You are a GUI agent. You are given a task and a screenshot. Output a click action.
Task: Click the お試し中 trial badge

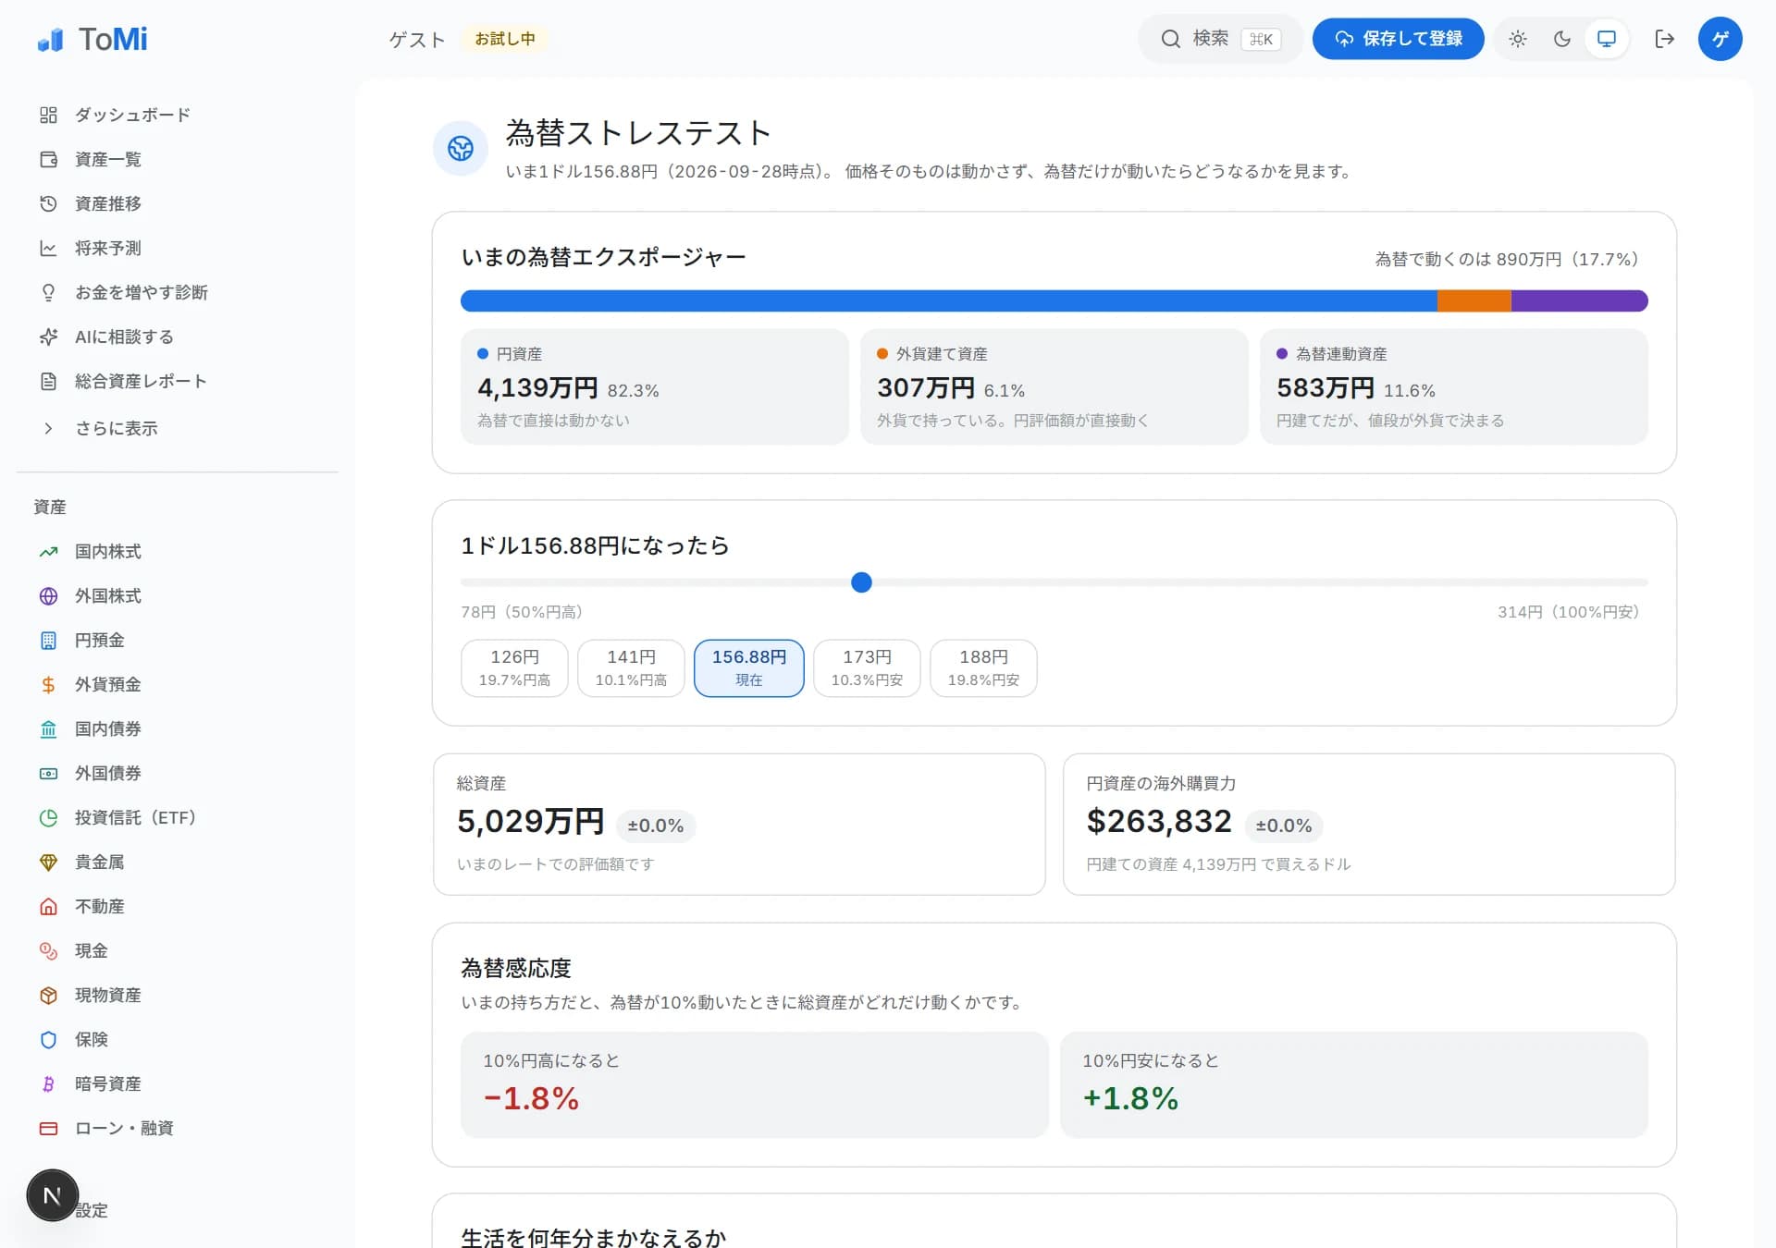tap(505, 39)
